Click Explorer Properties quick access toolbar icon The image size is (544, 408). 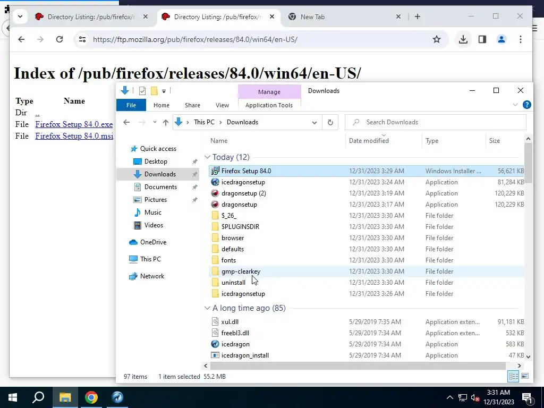click(142, 91)
